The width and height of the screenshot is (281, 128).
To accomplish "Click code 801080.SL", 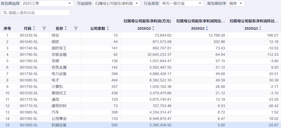I will (x=29, y=80).
